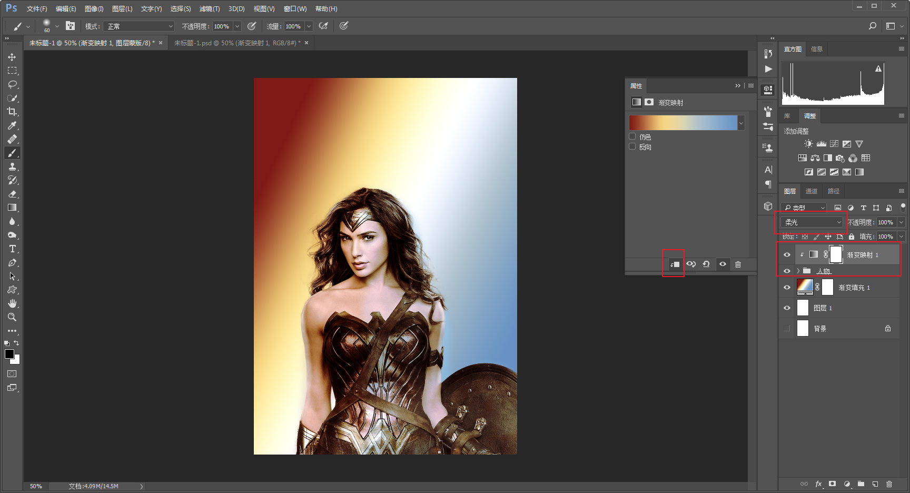
Task: Hide the 渐变填充 1 layer
Action: [x=787, y=288]
